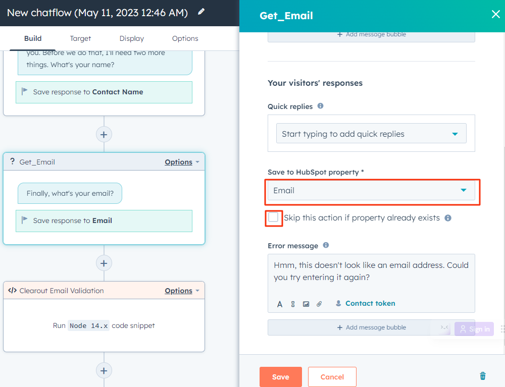Enable 'Skip this action if property already exists'
This screenshot has width=505, height=387.
pyautogui.click(x=274, y=218)
